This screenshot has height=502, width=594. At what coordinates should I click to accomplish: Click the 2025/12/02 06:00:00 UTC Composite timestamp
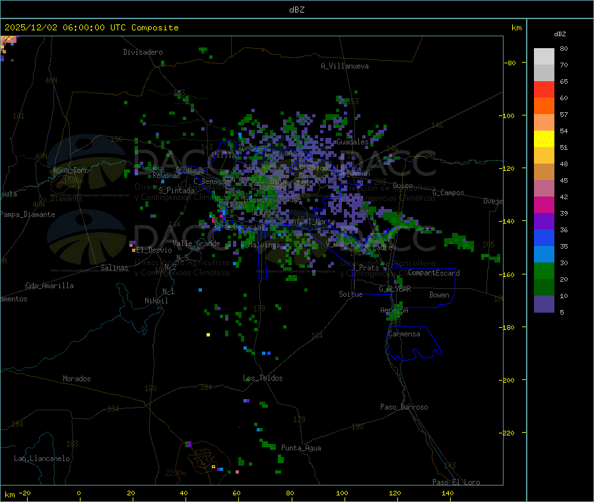91,28
